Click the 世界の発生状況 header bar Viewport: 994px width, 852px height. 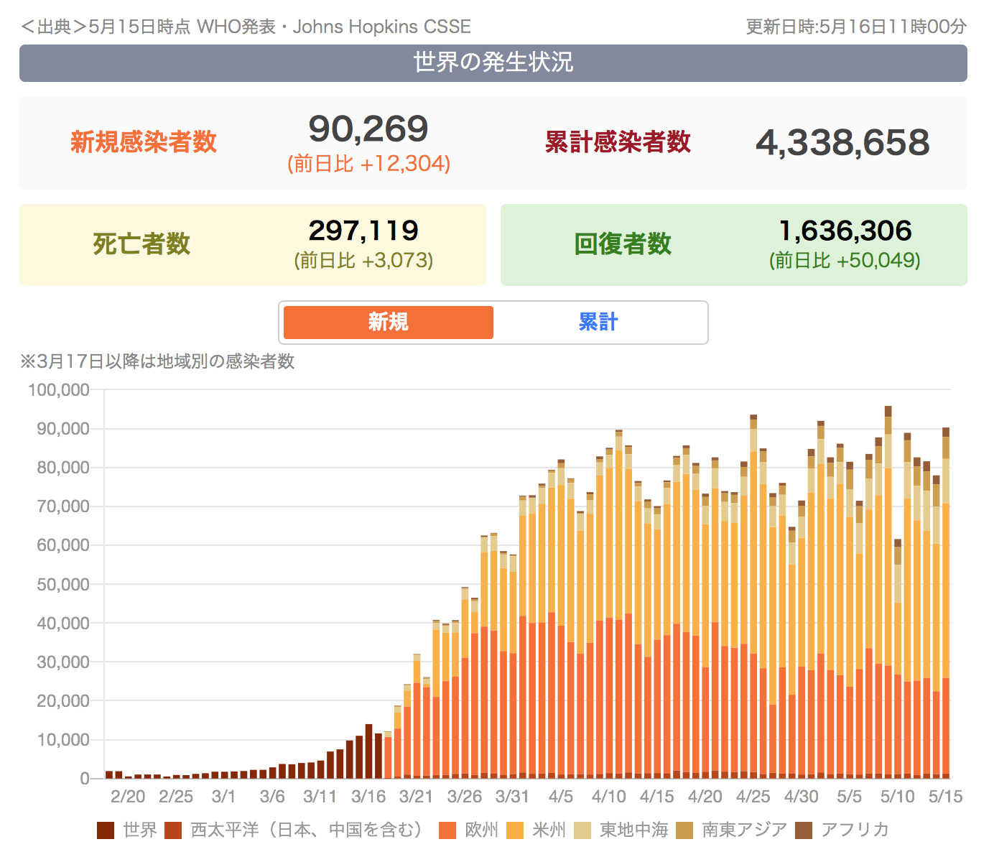(x=493, y=63)
